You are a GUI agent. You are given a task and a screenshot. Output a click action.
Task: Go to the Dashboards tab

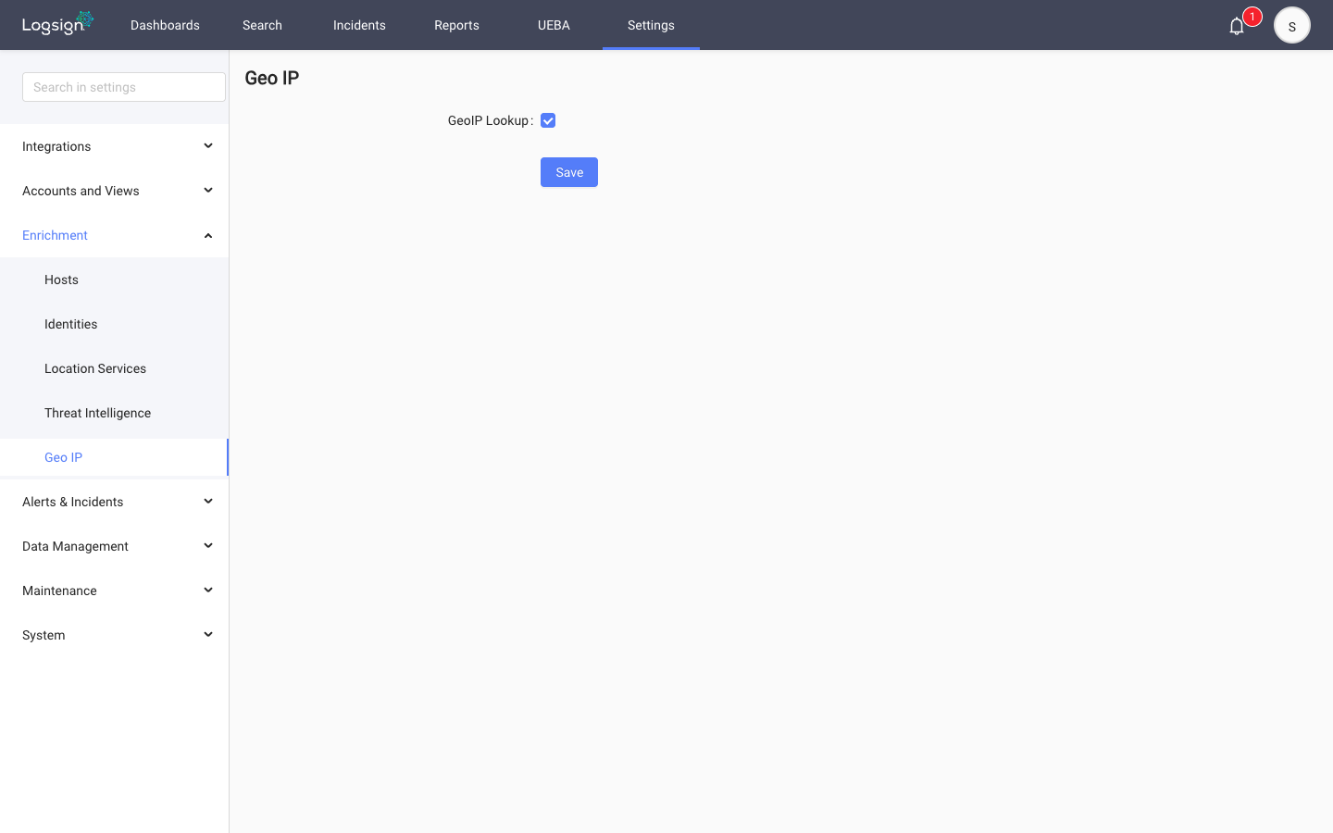(165, 25)
